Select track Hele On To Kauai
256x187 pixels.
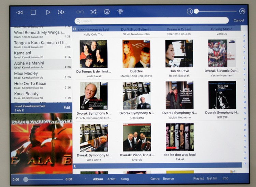pyautogui.click(x=41, y=85)
